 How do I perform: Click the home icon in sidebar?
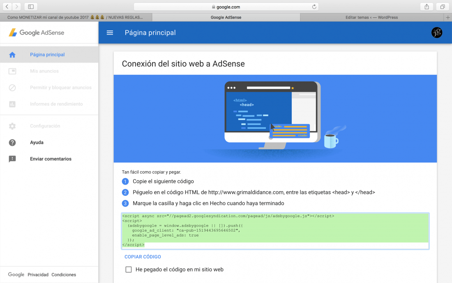(x=12, y=55)
